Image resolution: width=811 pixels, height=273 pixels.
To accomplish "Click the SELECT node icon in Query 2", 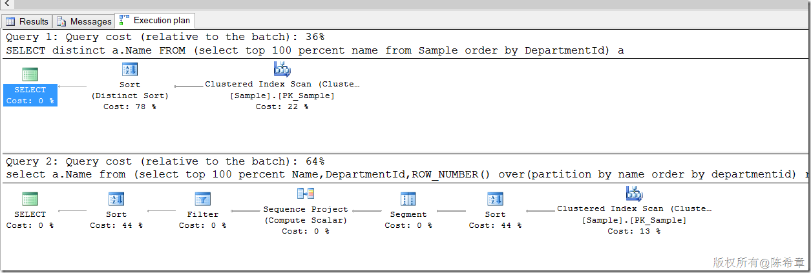I will click(x=30, y=199).
